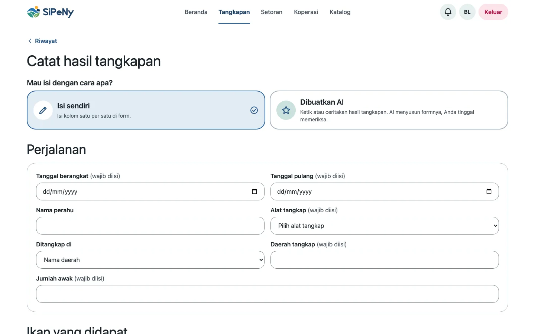Click the SiPeNy logo
Viewport: 535px width, 334px height.
pyautogui.click(x=51, y=12)
